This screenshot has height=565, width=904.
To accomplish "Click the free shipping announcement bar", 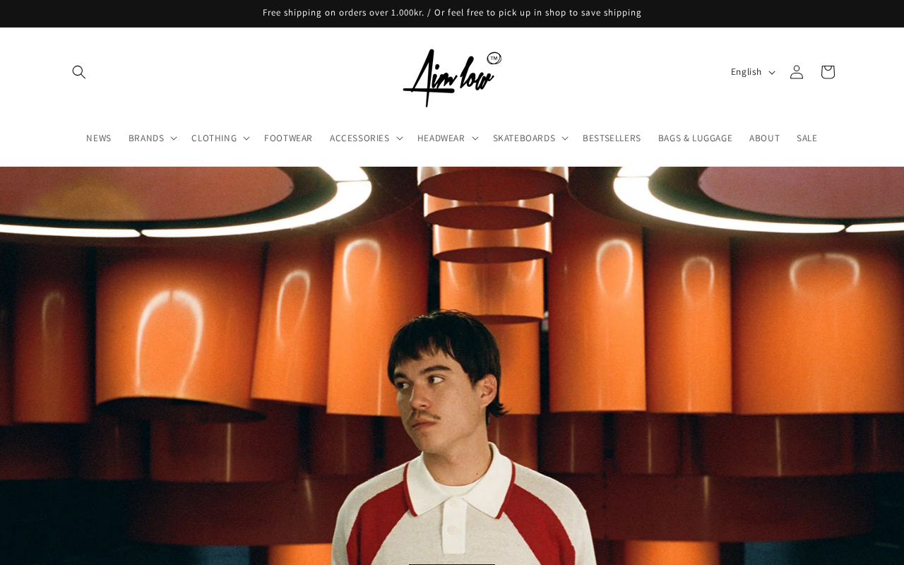I will [452, 13].
